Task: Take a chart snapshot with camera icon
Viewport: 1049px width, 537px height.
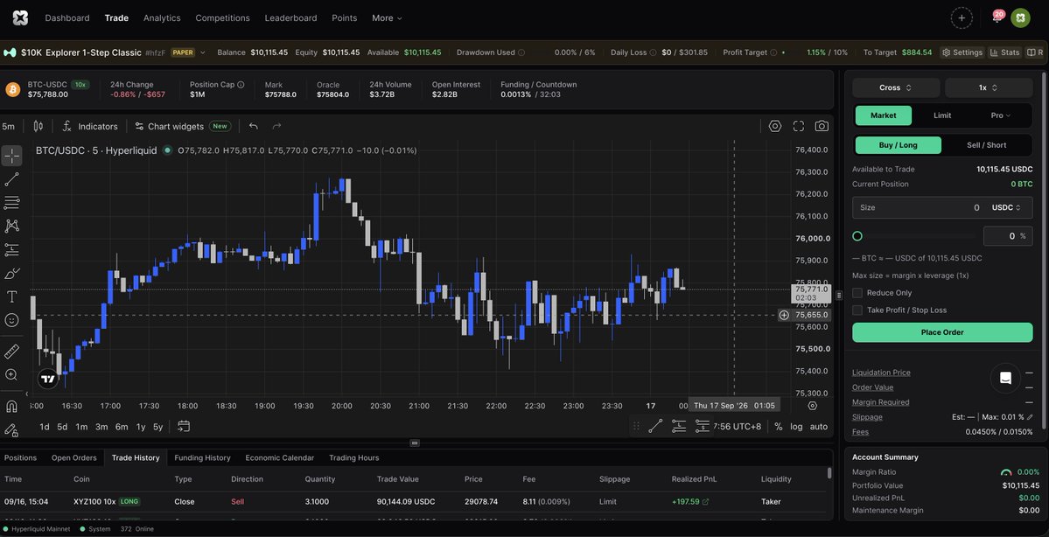Action: click(822, 126)
